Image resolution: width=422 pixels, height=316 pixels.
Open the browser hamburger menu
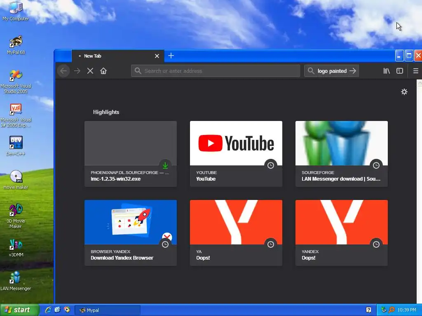415,71
